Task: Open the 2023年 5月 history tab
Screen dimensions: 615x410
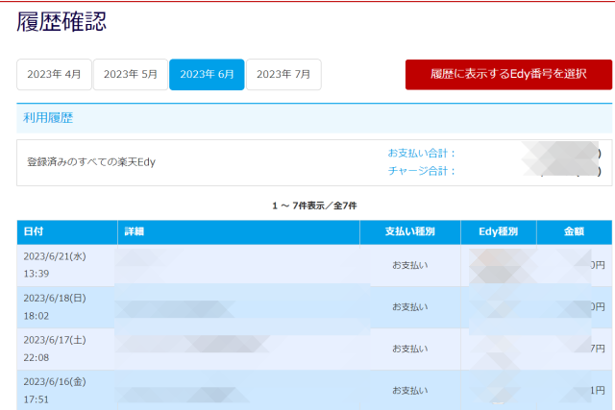Action: (x=131, y=74)
